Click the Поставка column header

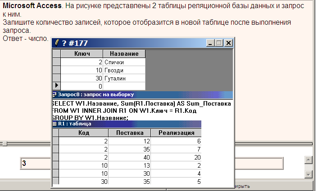130,133
